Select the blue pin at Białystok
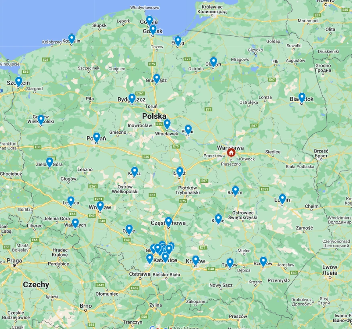The height and width of the screenshot is (329, 352). (x=302, y=97)
